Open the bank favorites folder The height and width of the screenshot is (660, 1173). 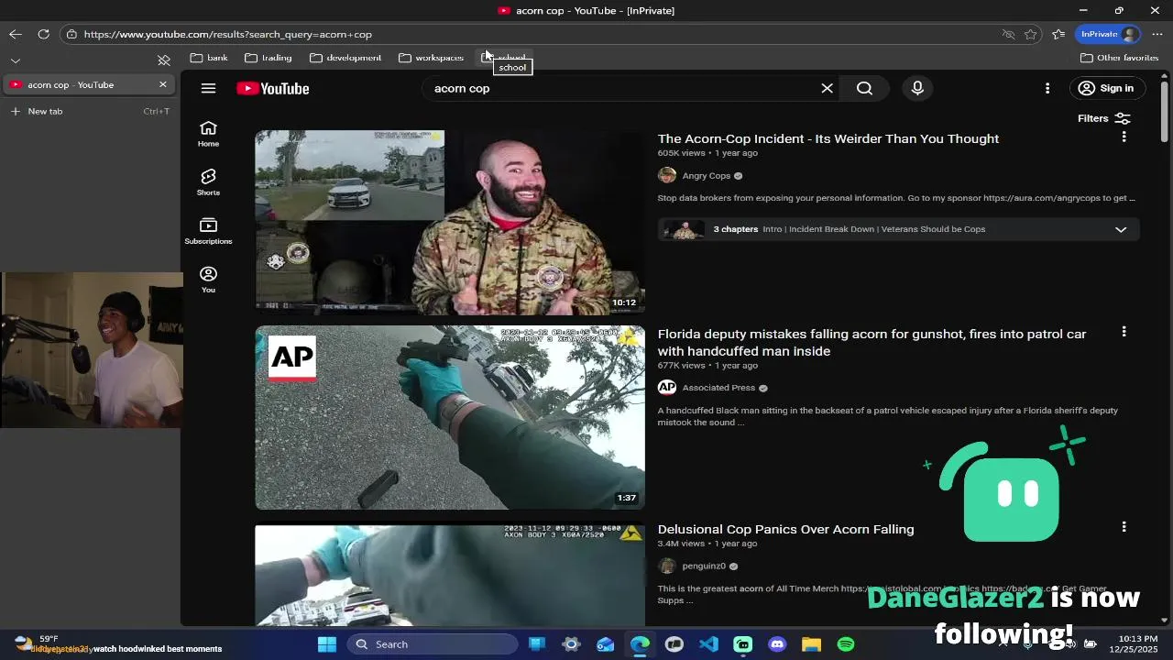point(209,58)
